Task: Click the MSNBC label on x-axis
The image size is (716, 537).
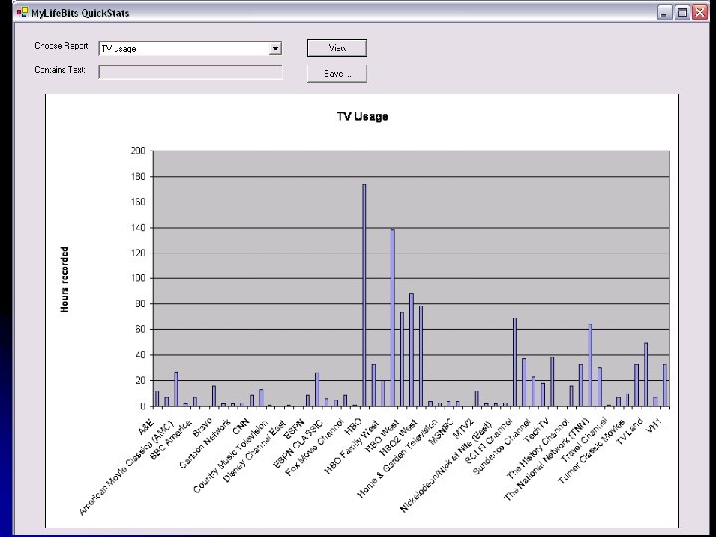Action: pos(441,432)
